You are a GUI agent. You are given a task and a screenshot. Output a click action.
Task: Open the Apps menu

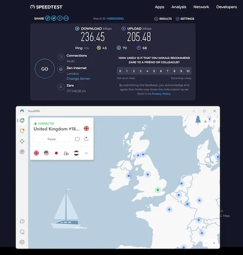pyautogui.click(x=159, y=7)
